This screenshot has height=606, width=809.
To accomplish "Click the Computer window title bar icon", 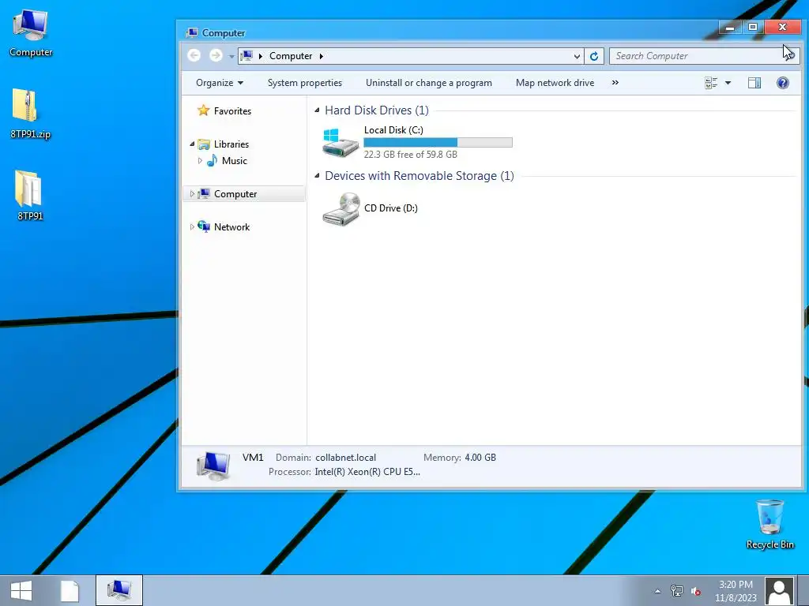I will (191, 32).
